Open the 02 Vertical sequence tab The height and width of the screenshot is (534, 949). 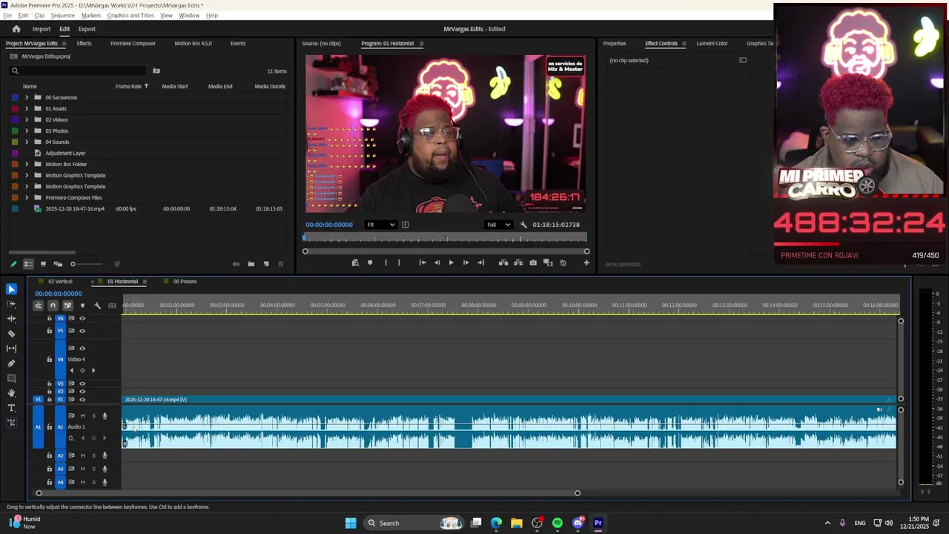coord(60,281)
